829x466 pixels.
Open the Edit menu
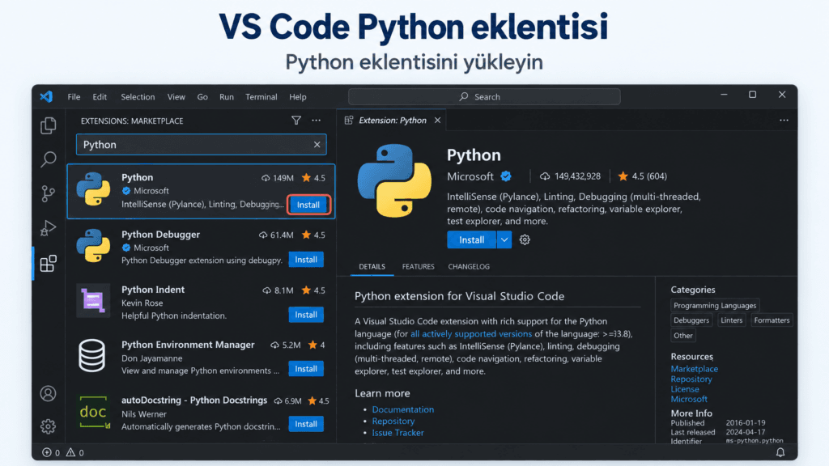100,97
